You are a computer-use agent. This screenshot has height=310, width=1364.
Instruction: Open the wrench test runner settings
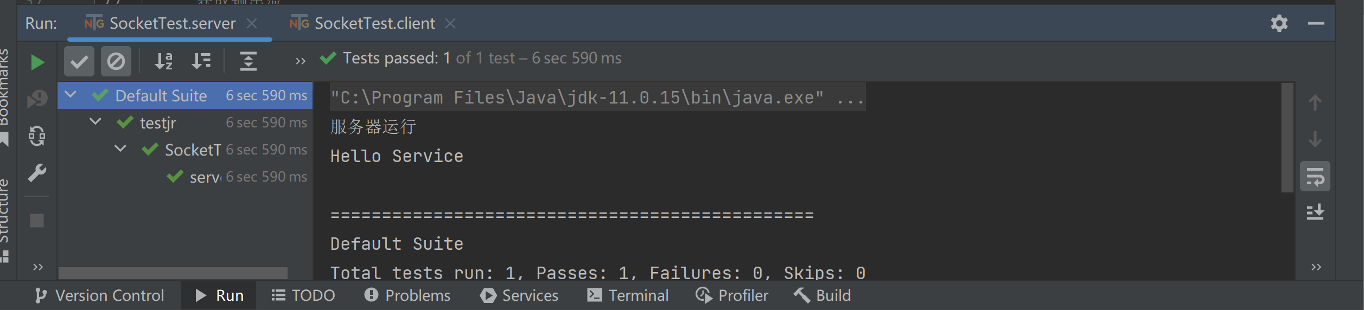[x=37, y=173]
